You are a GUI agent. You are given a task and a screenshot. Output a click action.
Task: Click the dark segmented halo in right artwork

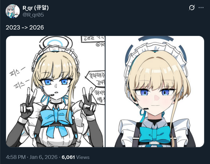156,39
